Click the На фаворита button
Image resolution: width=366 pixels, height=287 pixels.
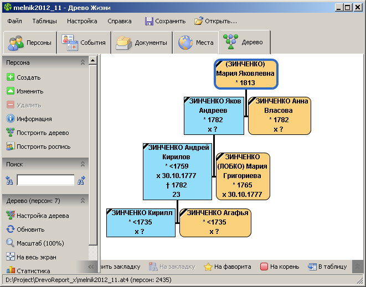227,267
